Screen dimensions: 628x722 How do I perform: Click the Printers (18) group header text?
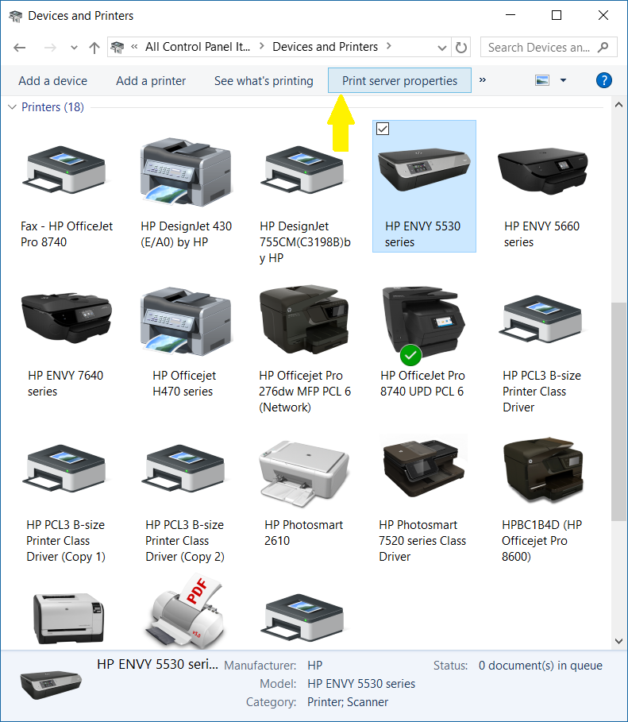[53, 106]
